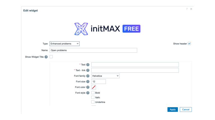Check the Bold font style option
This screenshot has width=215, height=120.
(93, 93)
